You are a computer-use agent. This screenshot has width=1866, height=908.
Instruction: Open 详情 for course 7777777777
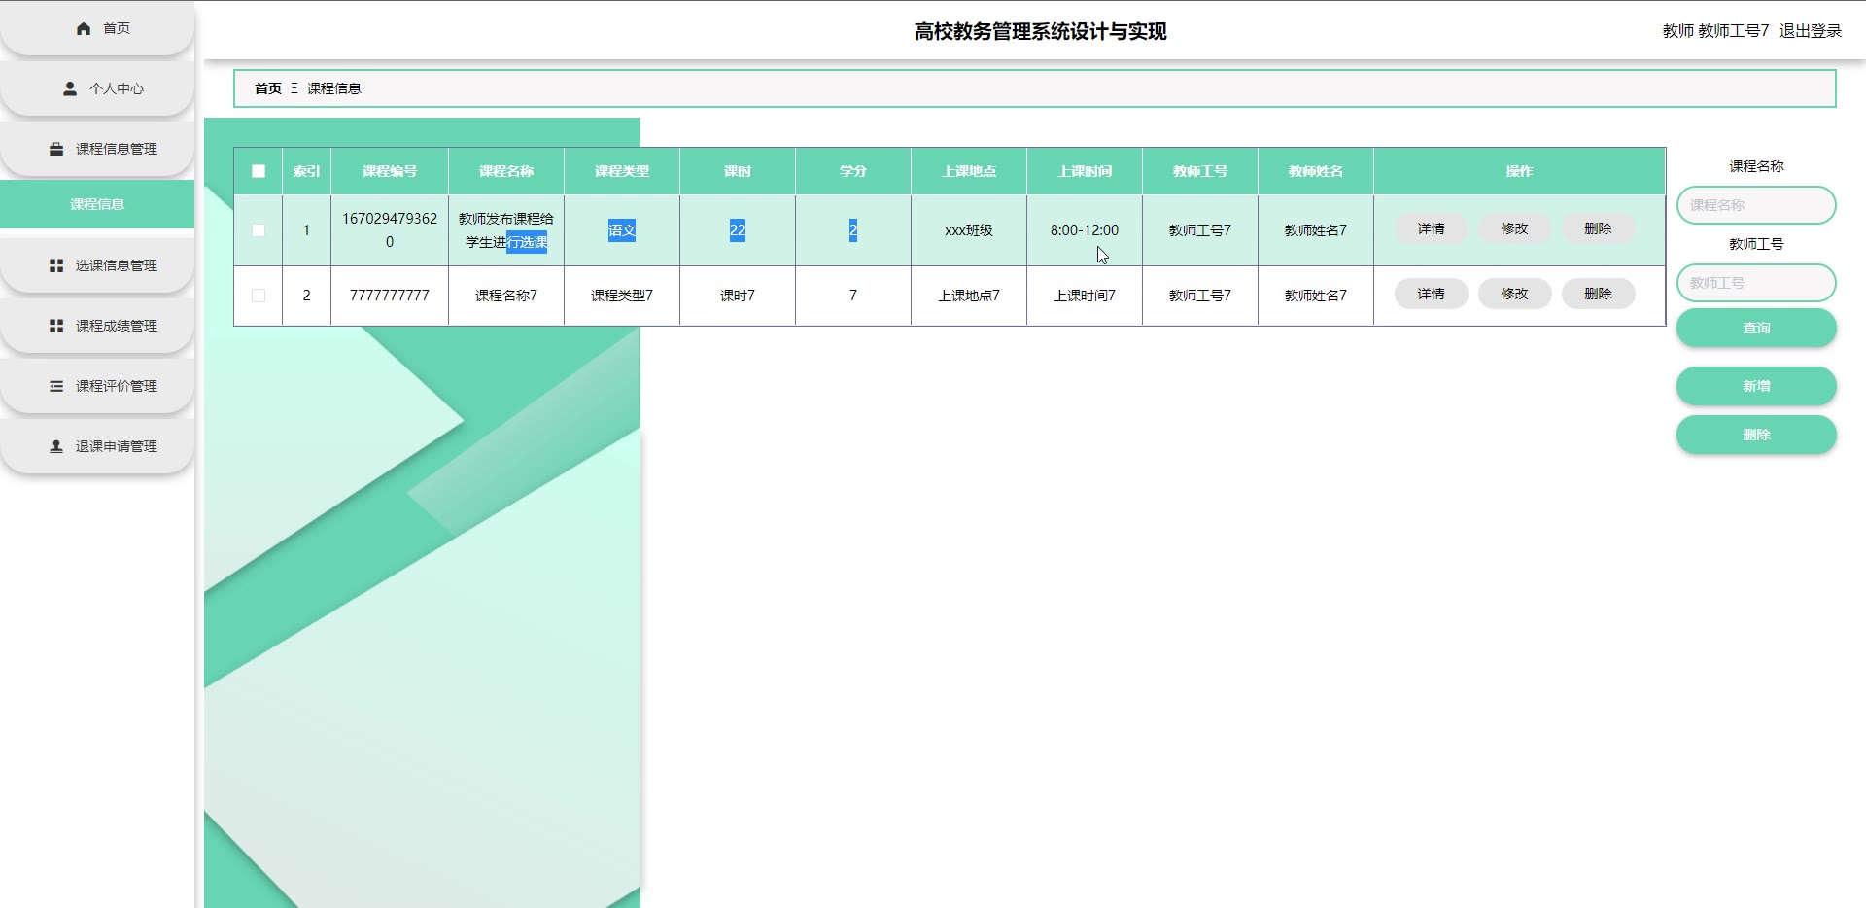(1431, 294)
